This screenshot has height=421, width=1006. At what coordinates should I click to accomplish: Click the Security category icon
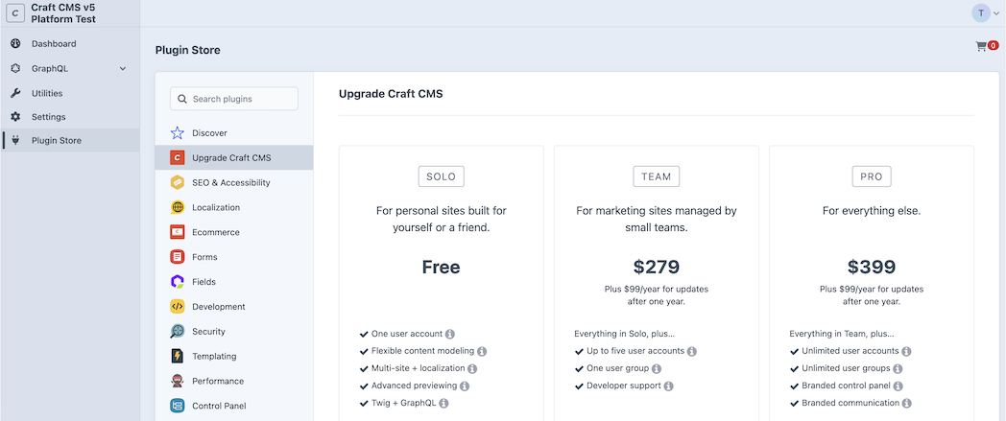click(x=177, y=331)
